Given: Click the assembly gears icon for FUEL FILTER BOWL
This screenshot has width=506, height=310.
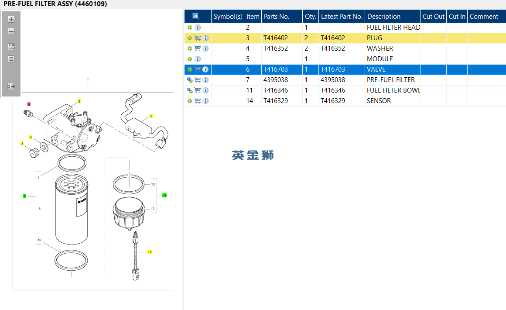Looking at the screenshot, I should point(190,90).
